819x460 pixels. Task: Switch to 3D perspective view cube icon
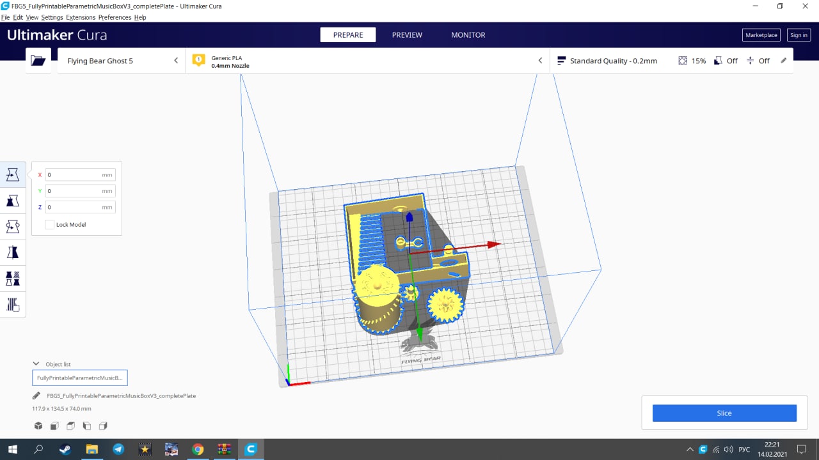(38, 426)
